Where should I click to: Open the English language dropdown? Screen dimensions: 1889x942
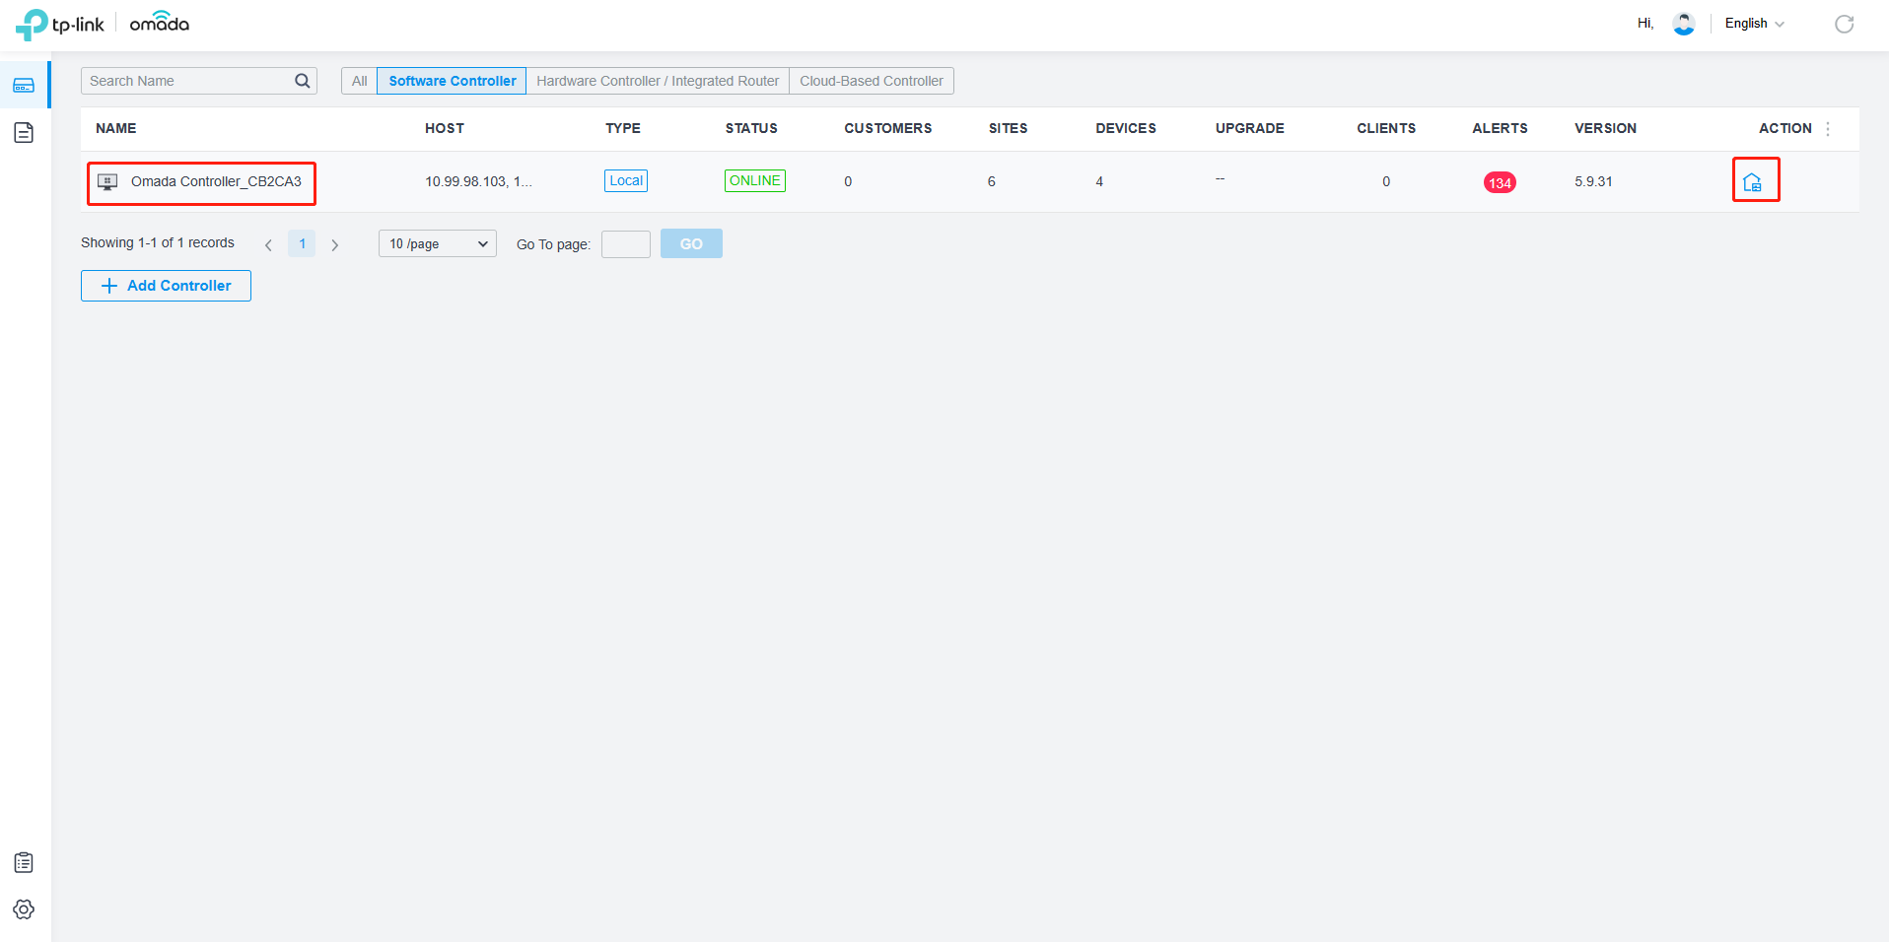(1754, 24)
